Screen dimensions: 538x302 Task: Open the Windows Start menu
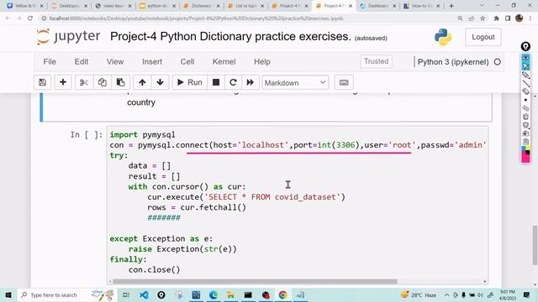[x=8, y=294]
